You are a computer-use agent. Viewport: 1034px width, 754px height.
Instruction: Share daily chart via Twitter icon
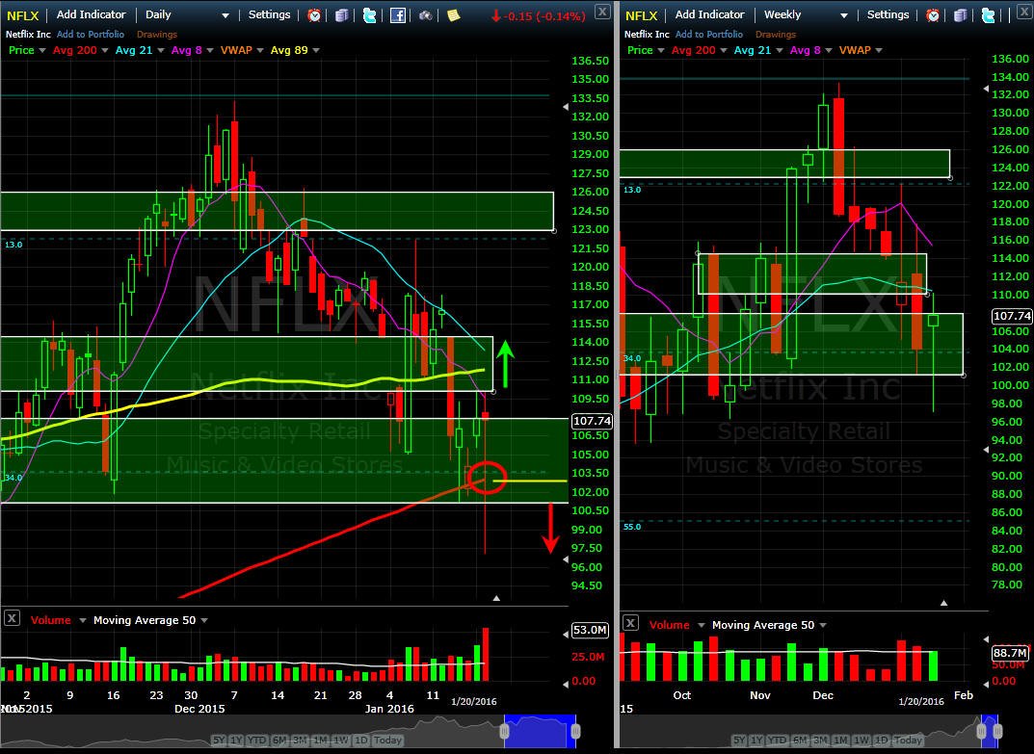370,15
